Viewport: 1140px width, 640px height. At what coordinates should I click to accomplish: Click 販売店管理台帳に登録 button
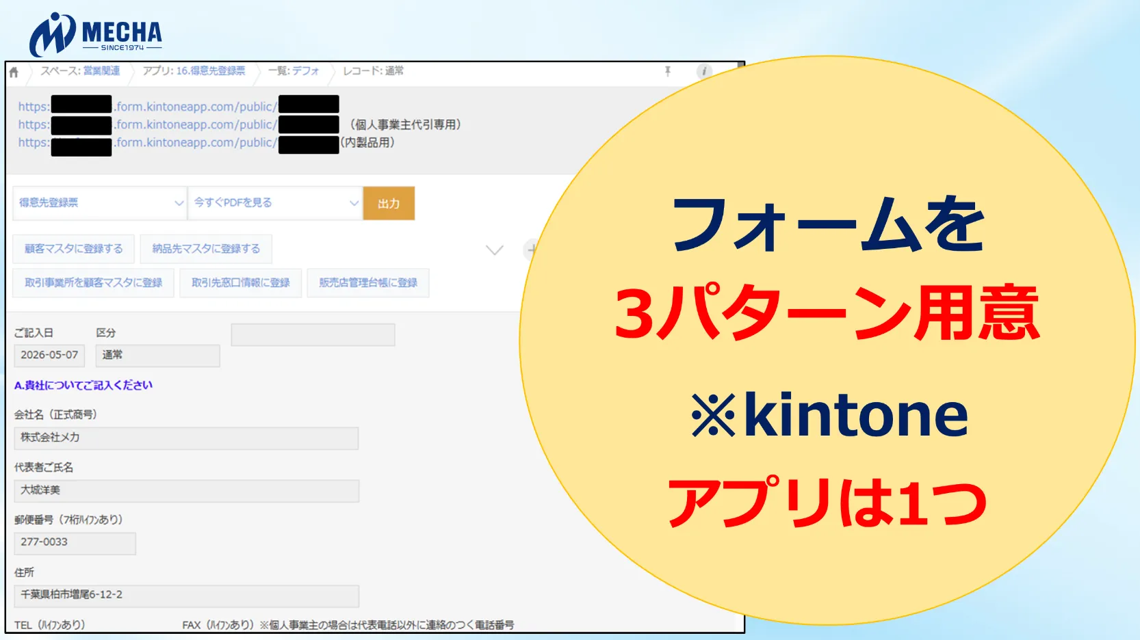tap(368, 283)
